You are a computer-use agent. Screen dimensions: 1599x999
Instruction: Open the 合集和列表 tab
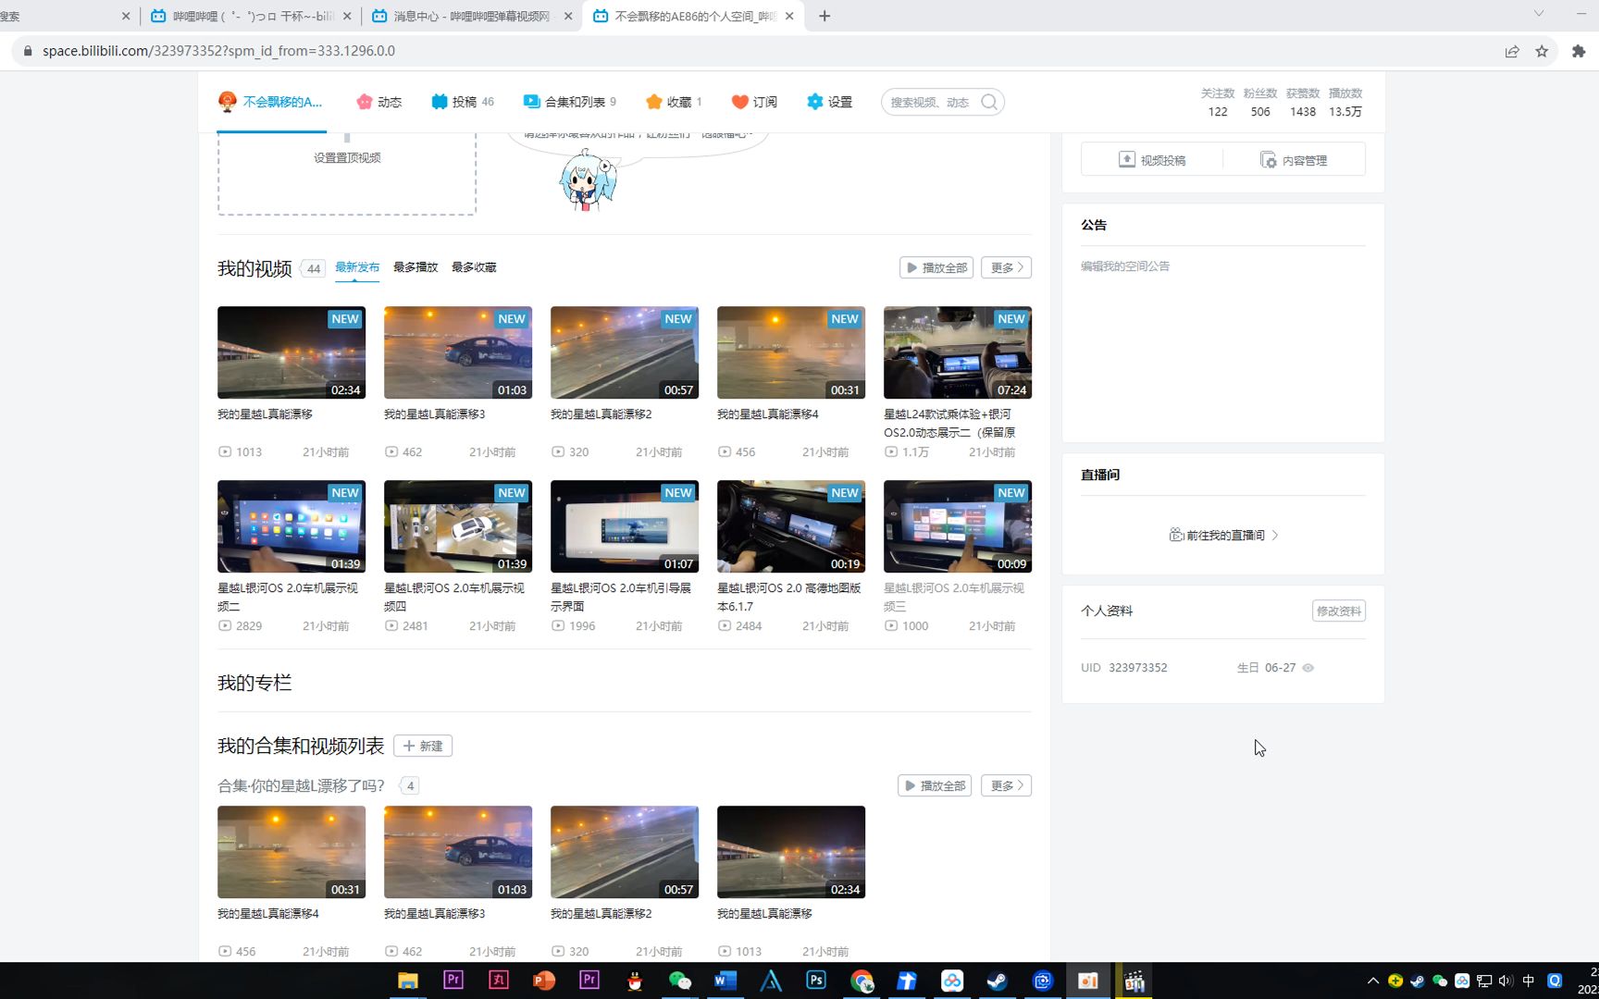569,102
